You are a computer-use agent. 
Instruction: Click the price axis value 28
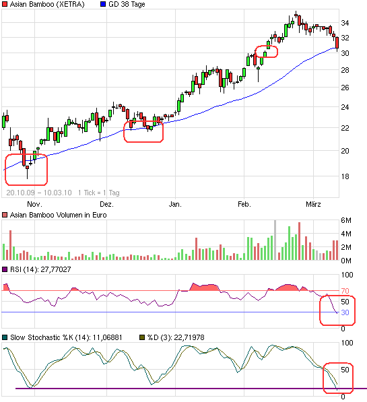tap(345, 70)
